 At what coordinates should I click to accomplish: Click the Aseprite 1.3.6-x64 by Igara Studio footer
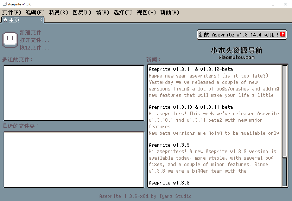coord(145,196)
